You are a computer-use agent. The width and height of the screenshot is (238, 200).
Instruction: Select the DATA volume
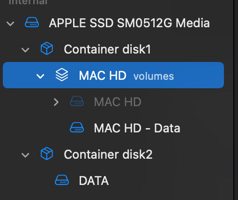click(94, 181)
